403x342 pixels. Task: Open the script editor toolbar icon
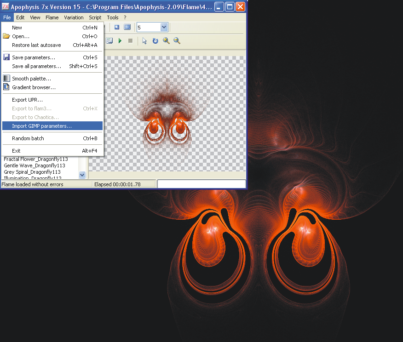pos(109,41)
